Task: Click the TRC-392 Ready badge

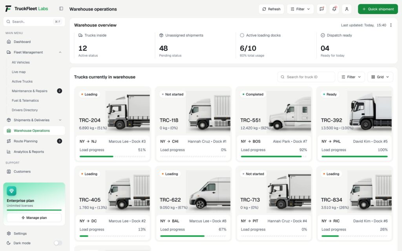Action: pos(330,94)
